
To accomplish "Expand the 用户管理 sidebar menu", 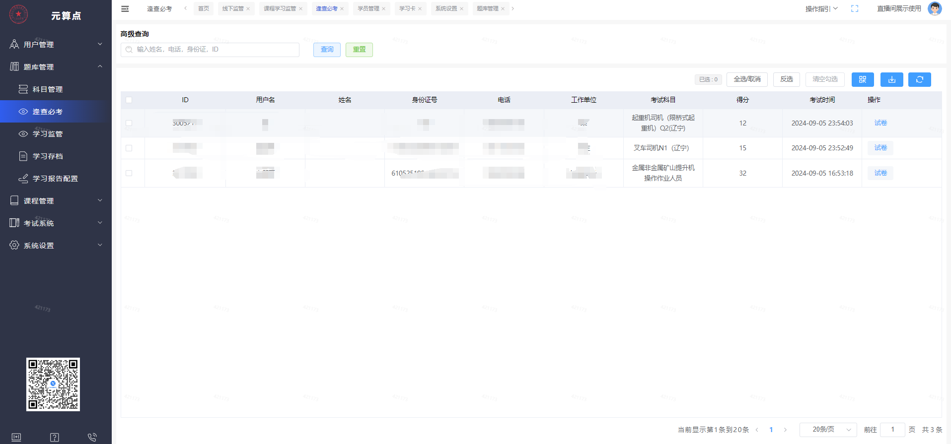I will coord(56,44).
